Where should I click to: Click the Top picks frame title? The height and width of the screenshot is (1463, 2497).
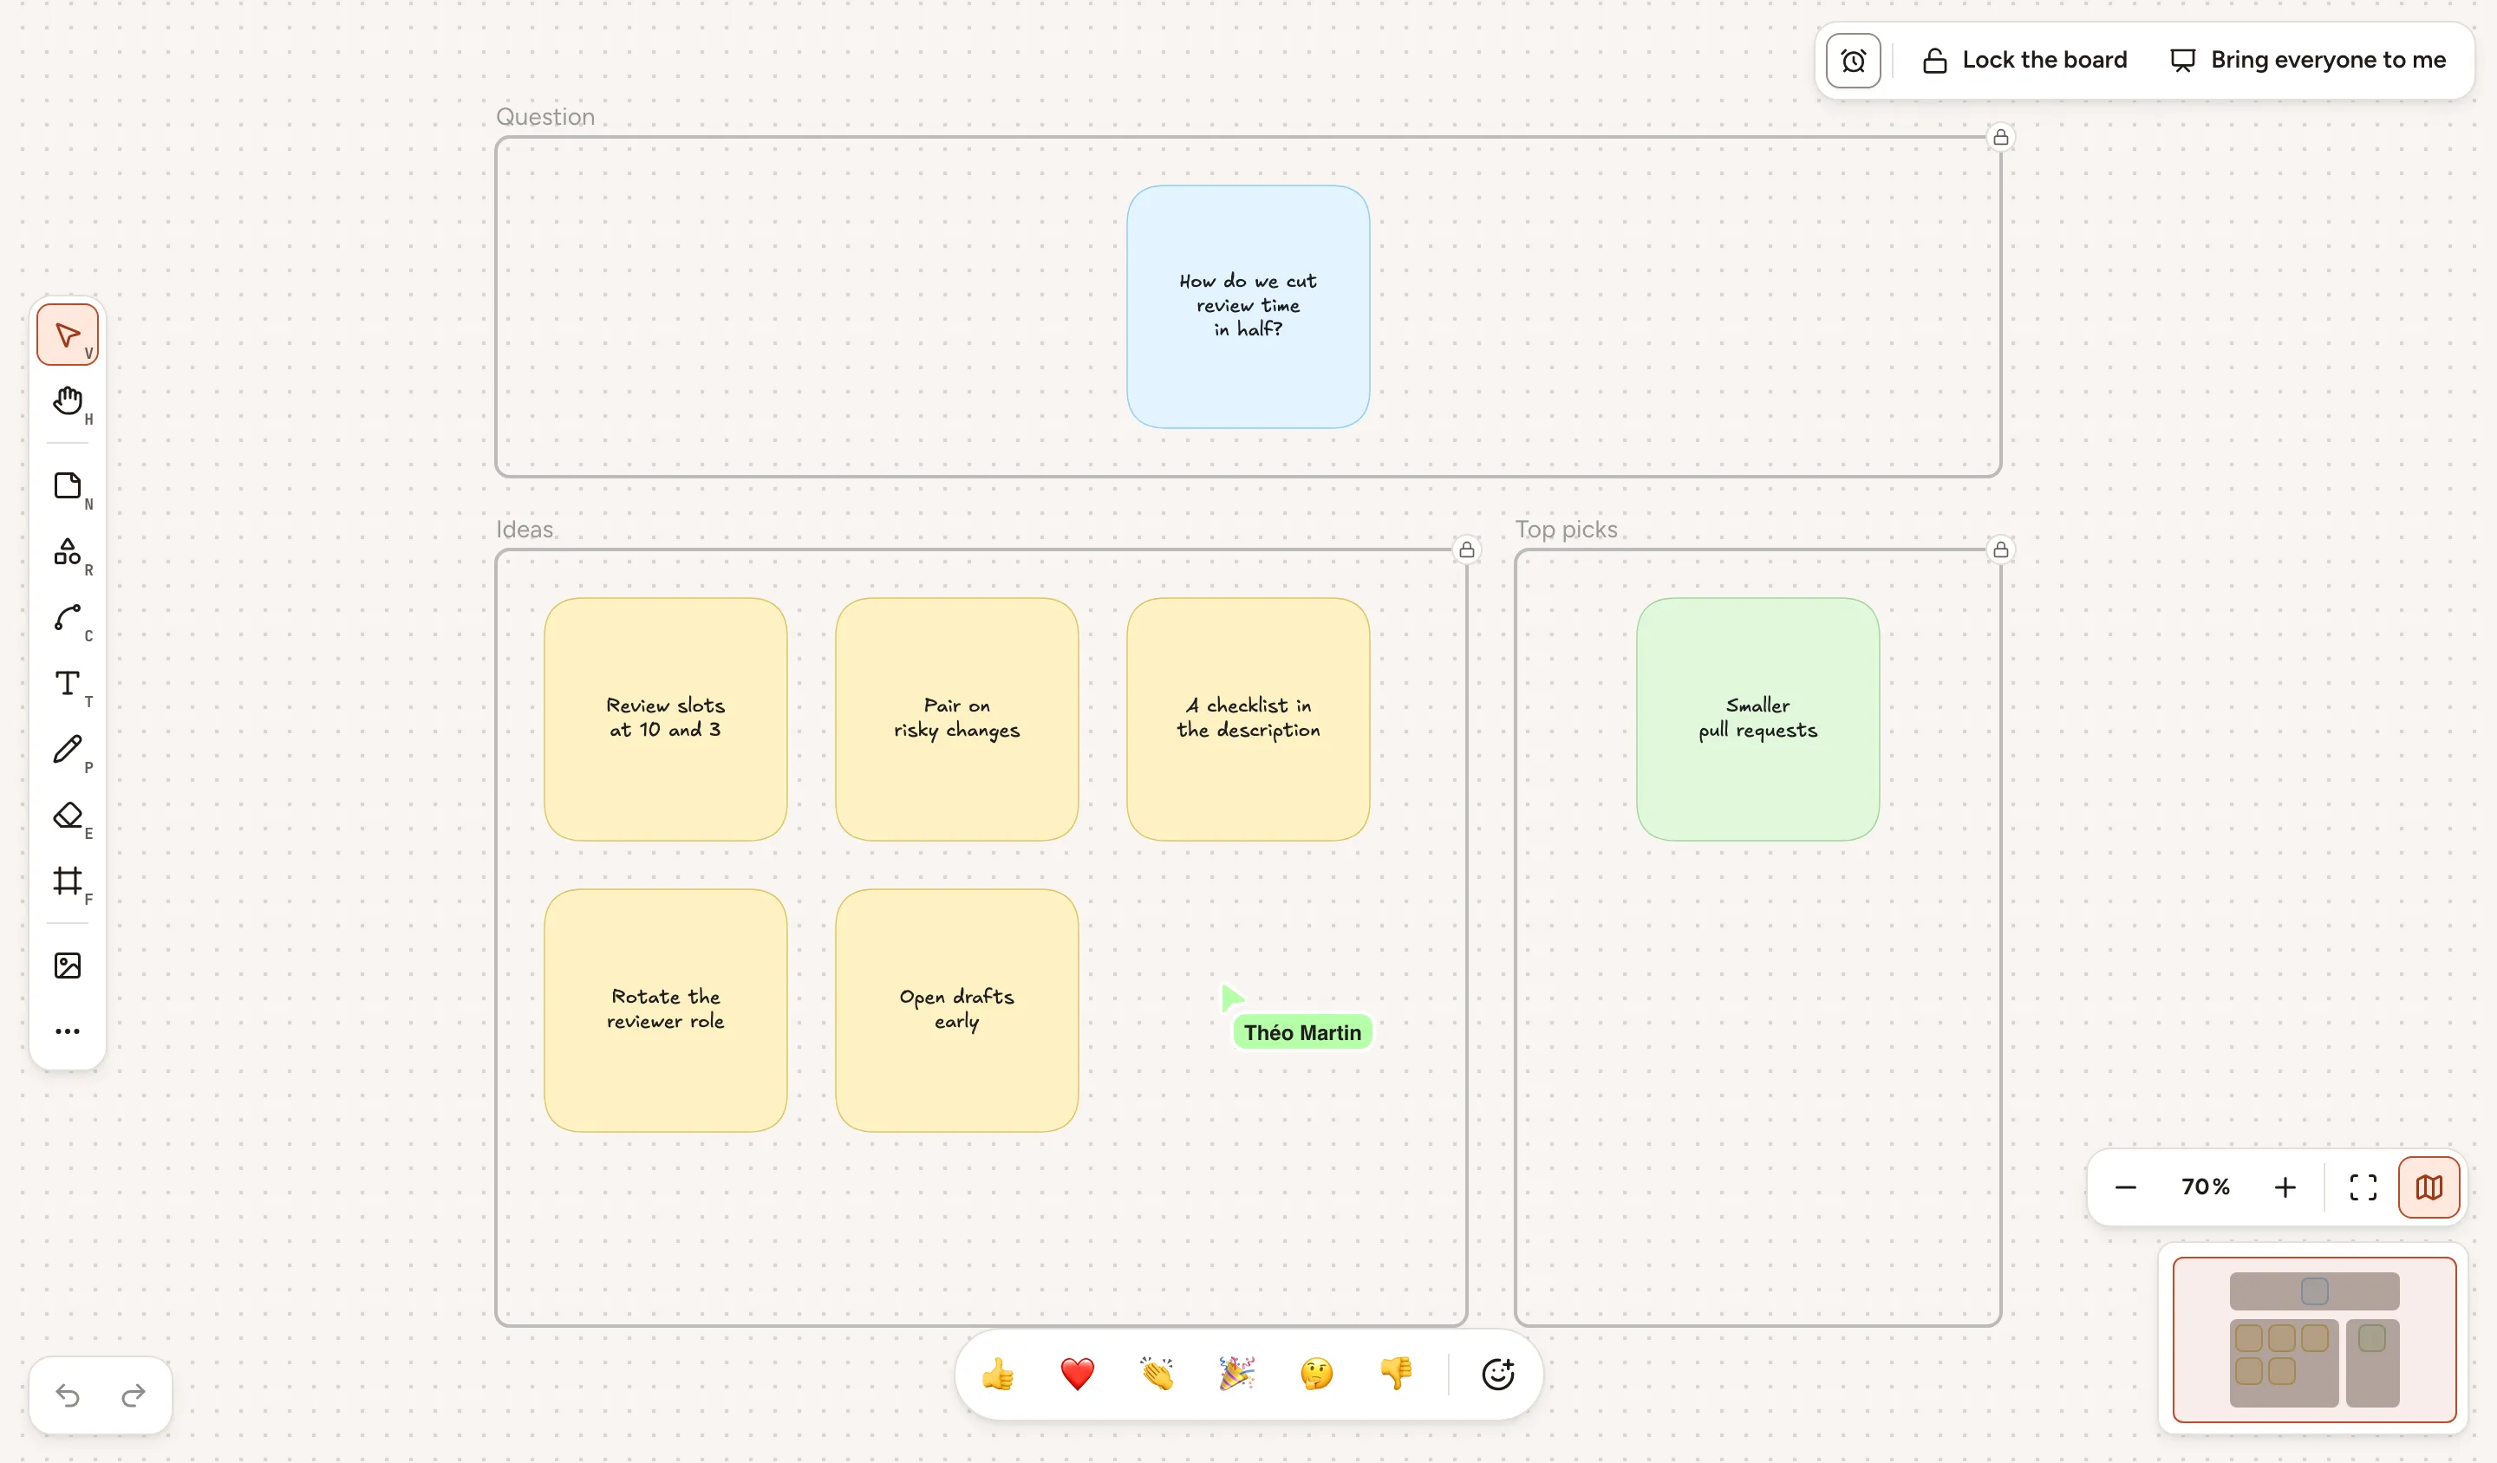pos(1566,530)
